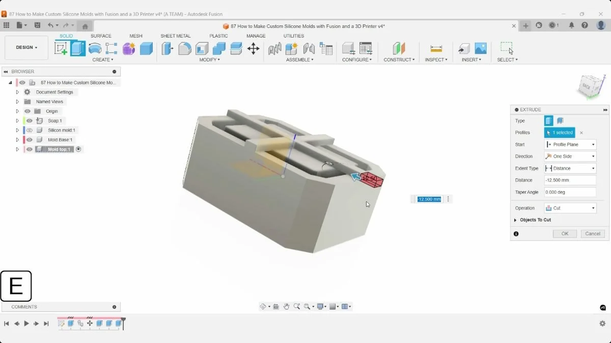The image size is (611, 343).
Task: Open the Extent Type Distance dropdown
Action: (x=570, y=168)
